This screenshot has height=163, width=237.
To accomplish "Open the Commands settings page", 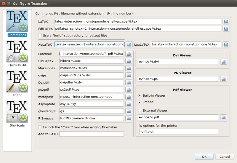I will click(17, 23).
